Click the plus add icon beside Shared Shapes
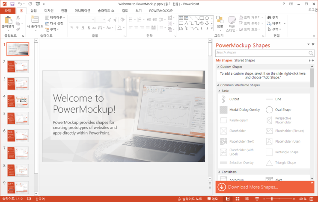 (x=313, y=61)
